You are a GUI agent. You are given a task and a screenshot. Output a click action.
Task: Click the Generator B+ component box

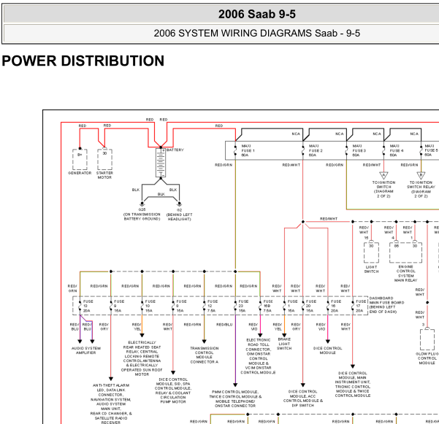[80, 159]
